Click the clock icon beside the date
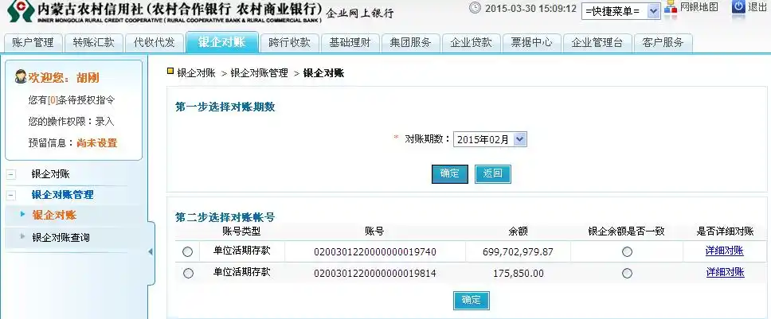Viewport: 771px width, 319px height. pos(475,8)
